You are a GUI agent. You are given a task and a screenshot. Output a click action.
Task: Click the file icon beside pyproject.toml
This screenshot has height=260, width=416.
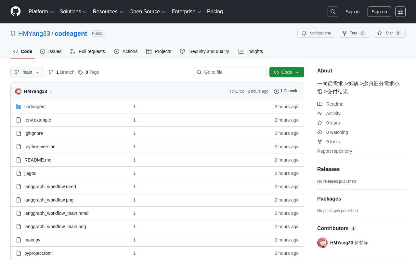(x=19, y=253)
